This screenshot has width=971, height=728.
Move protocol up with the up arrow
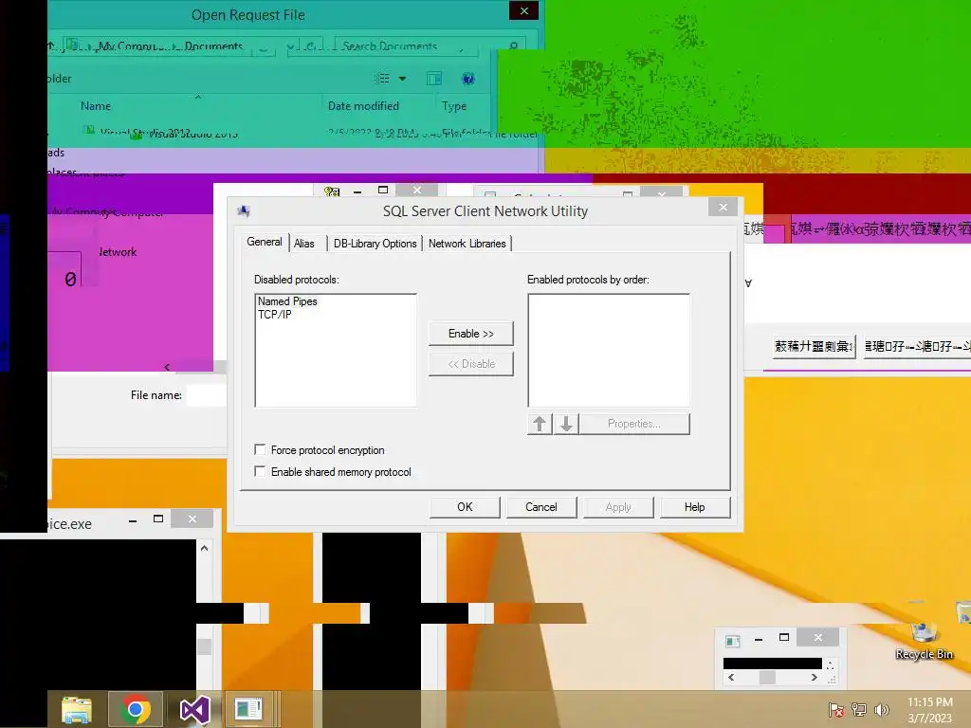[x=540, y=424]
